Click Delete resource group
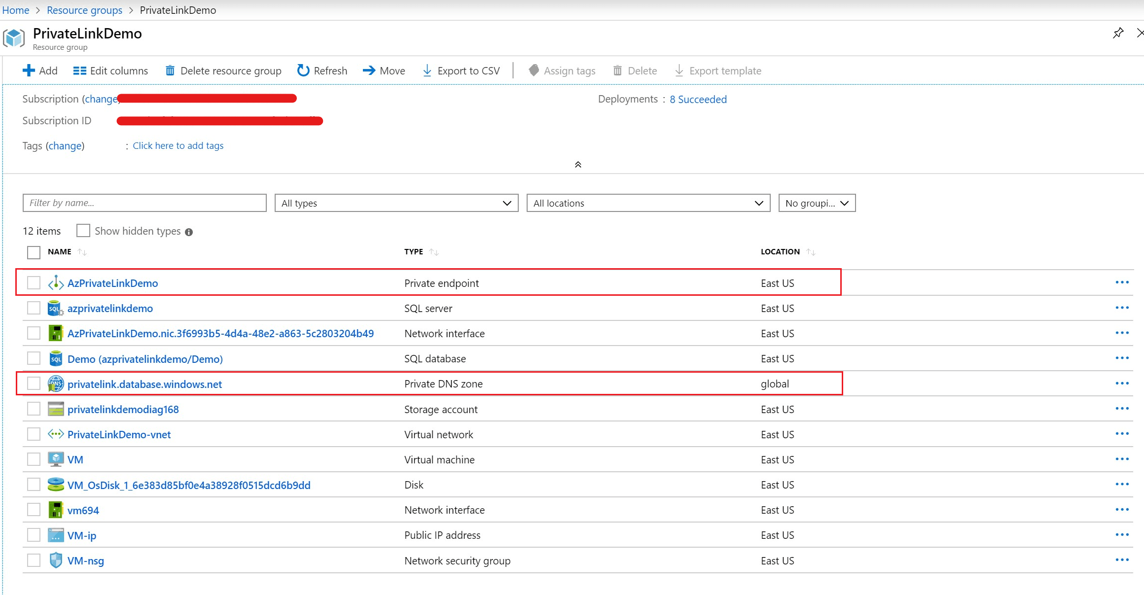 [x=223, y=70]
